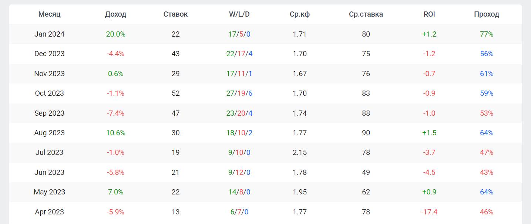Select the Nov 2023 month cell
Screen dimensions: 531x224
pos(49,74)
